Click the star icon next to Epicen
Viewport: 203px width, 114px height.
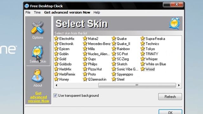(56, 49)
